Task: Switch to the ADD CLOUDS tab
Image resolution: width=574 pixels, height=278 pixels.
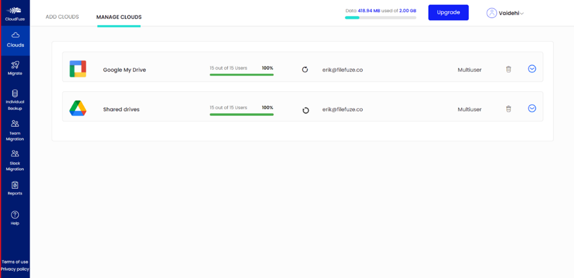Action: [62, 17]
